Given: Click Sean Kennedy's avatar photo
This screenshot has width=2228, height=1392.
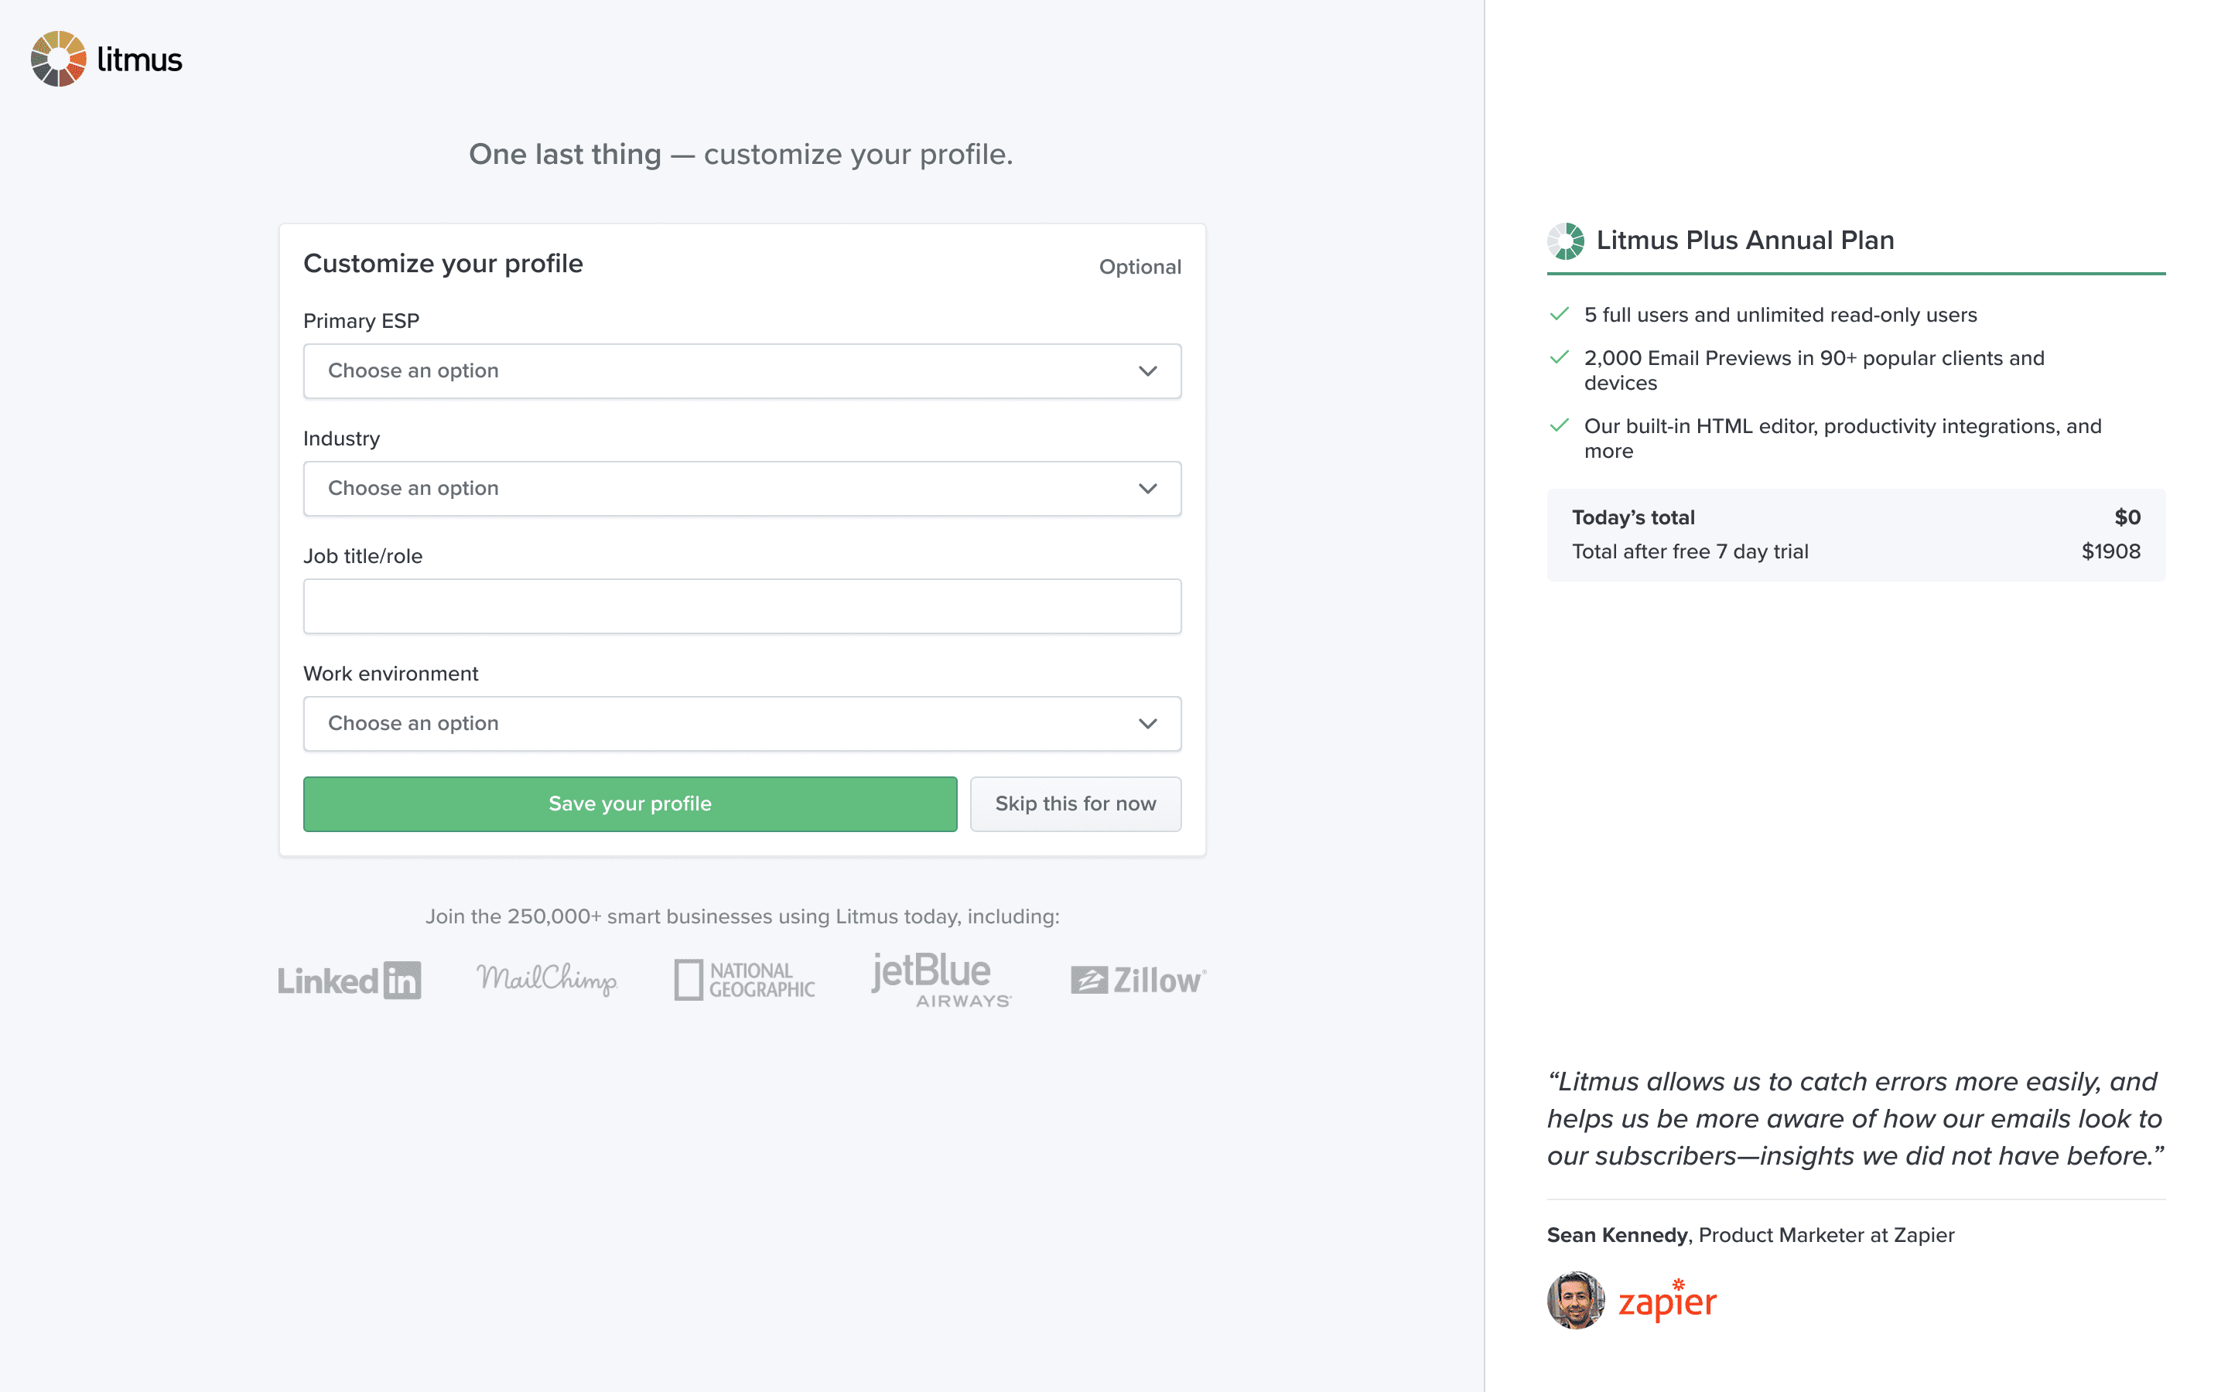Looking at the screenshot, I should (1575, 1300).
